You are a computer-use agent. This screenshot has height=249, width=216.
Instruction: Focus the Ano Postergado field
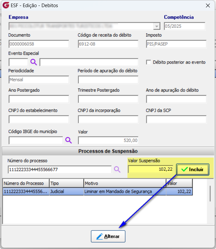click(39, 99)
